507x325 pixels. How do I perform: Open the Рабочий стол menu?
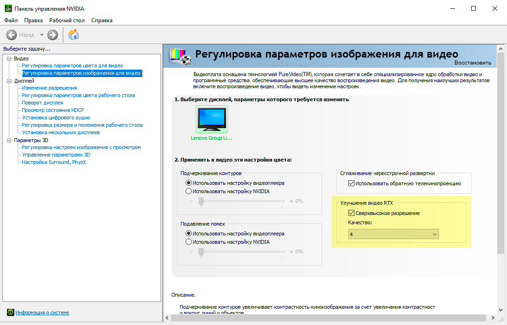67,20
